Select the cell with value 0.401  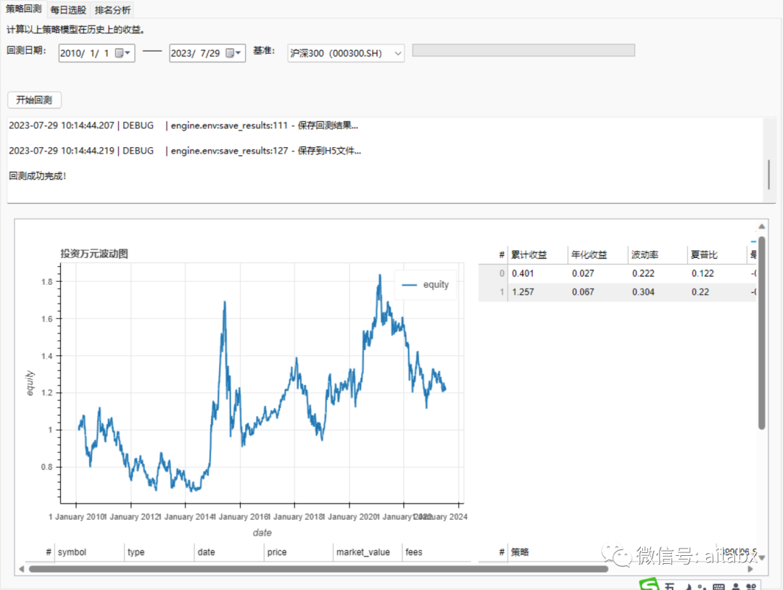[538, 273]
